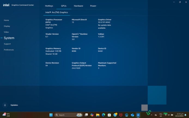Select the GPUs tab
The image size is (189, 118).
point(64,6)
